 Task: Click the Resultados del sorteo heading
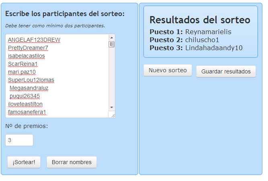pyautogui.click(x=200, y=20)
